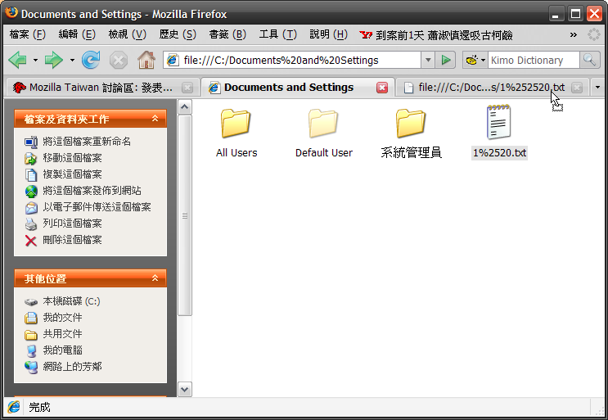Image resolution: width=608 pixels, height=420 pixels.
Task: Maximize the Firefox window
Action: (575, 15)
